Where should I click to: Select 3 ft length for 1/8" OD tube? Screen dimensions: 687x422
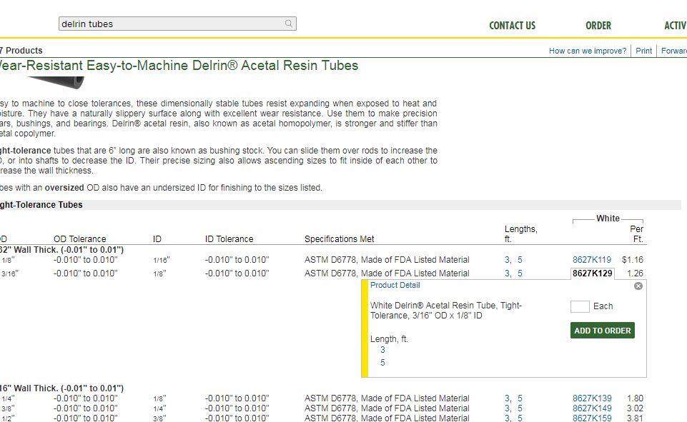507,260
